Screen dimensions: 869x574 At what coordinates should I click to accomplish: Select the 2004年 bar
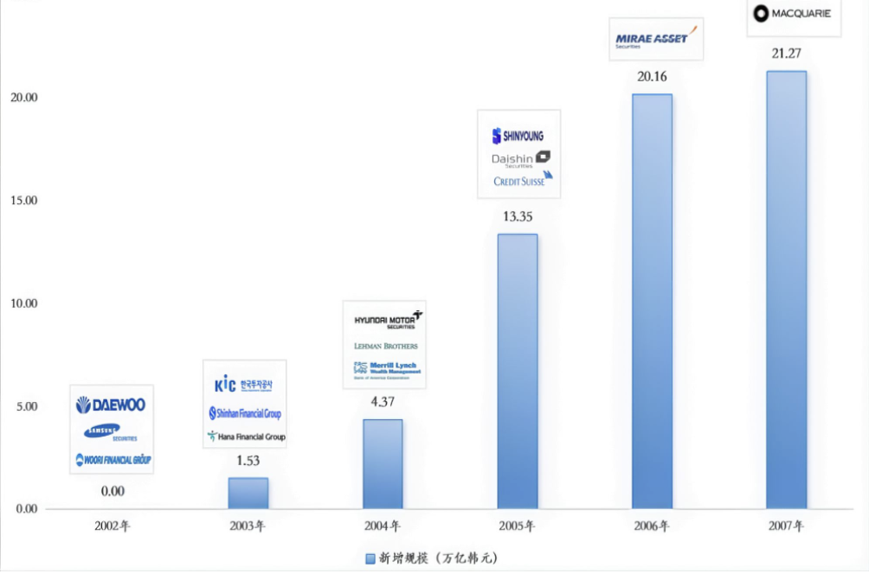[383, 464]
